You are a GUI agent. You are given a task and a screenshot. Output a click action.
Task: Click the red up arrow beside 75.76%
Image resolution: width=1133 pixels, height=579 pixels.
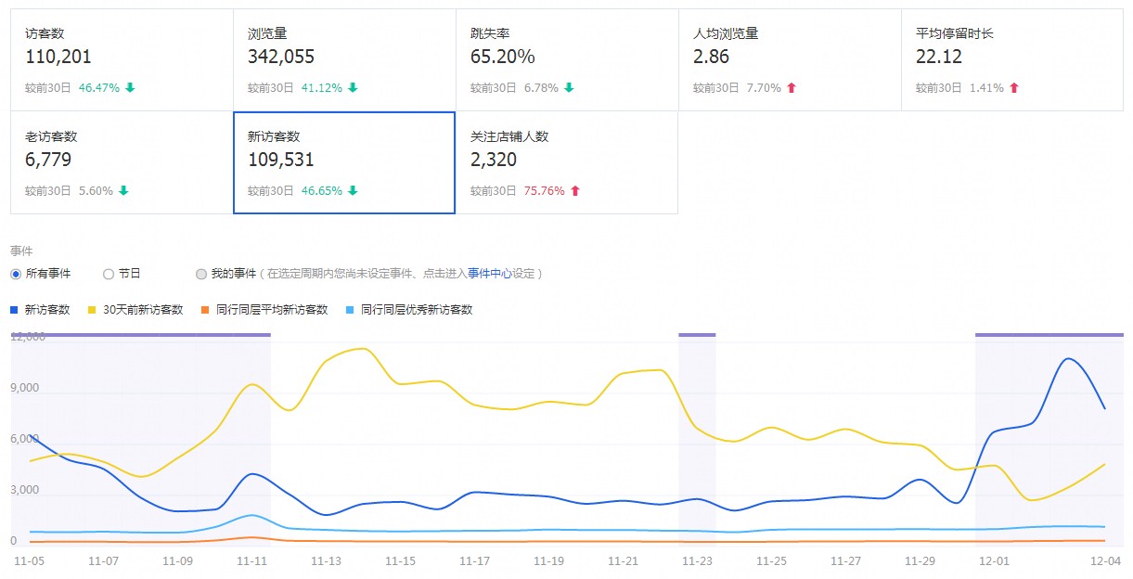575,191
